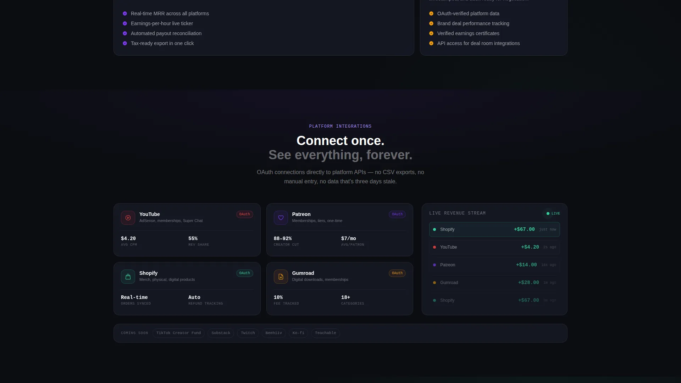
Task: Click the Patreon +$14.00 stream row
Action: click(x=494, y=265)
